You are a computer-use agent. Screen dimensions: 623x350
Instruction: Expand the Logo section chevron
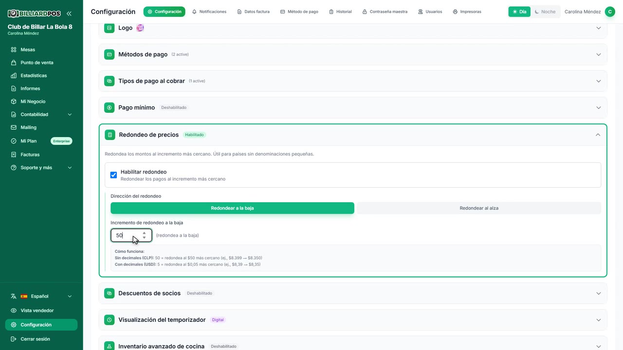click(599, 28)
